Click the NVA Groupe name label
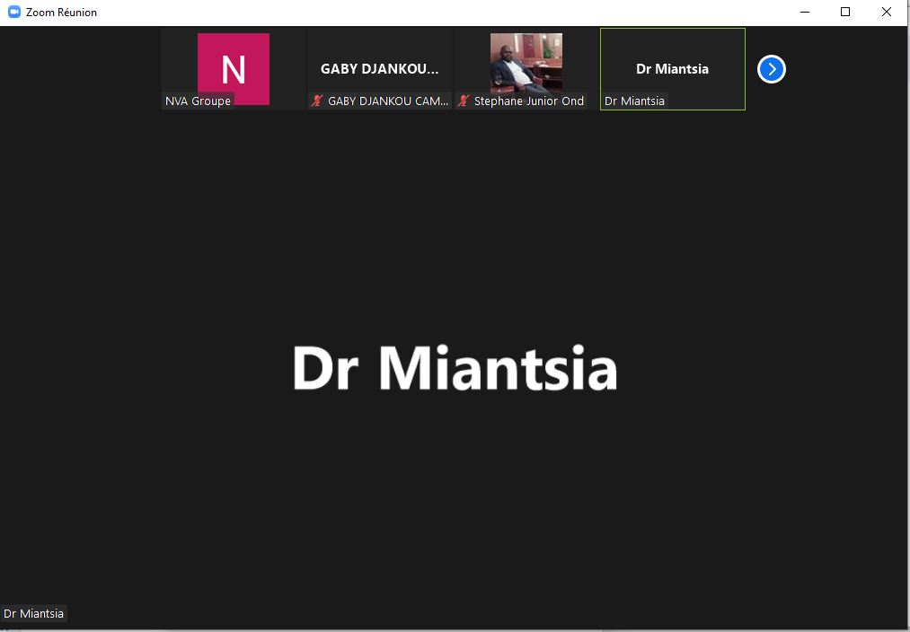 tap(198, 101)
